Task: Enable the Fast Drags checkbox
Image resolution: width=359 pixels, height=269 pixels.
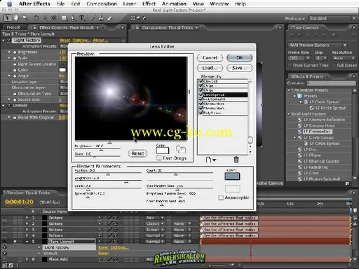Action: (x=159, y=158)
